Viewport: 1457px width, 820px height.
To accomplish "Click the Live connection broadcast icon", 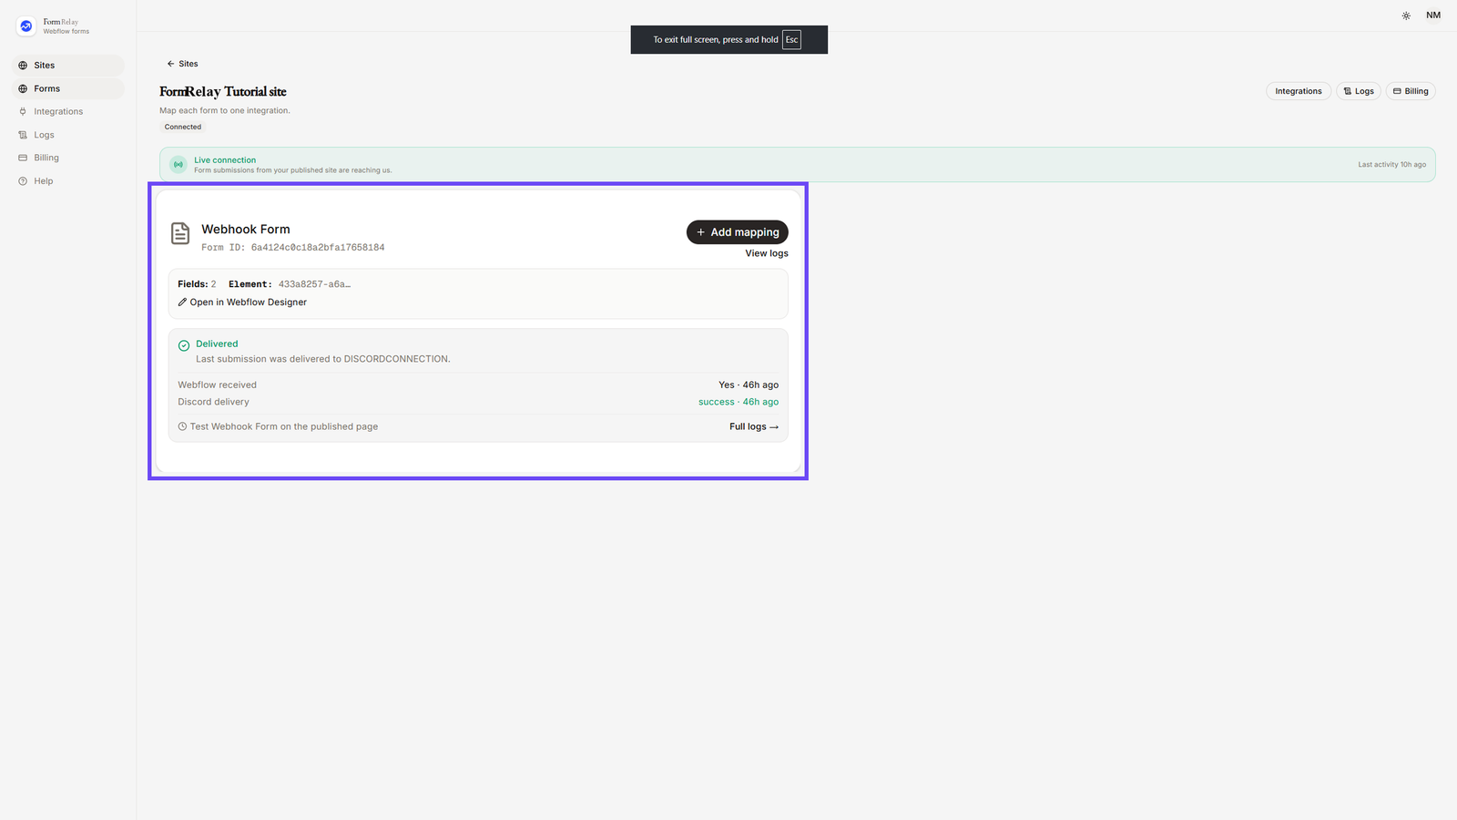I will click(x=178, y=165).
